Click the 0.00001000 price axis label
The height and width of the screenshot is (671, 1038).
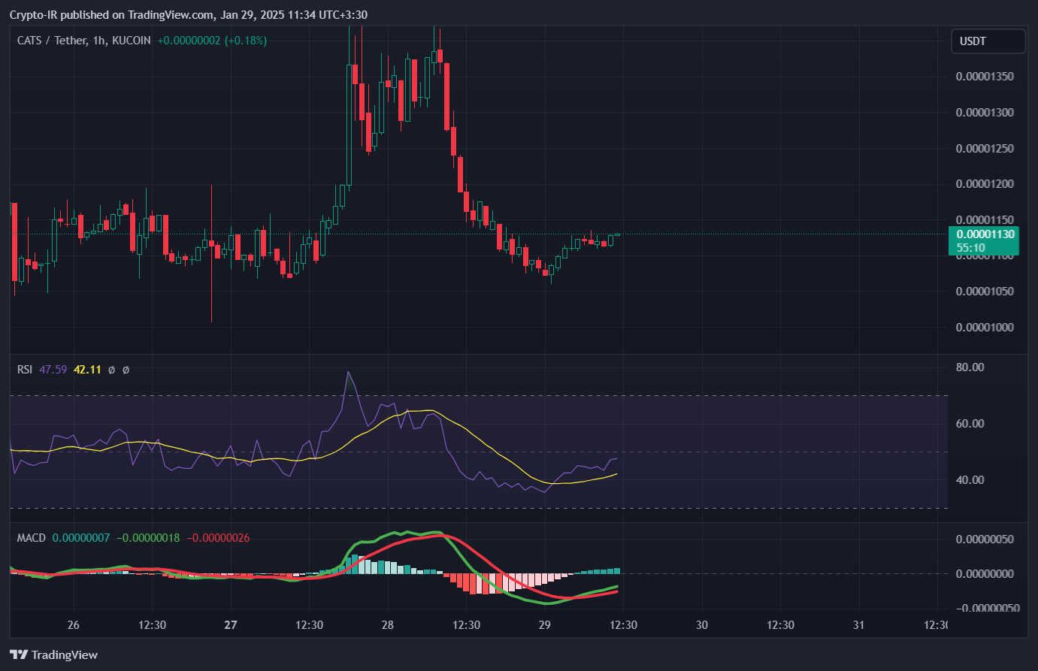(x=985, y=328)
